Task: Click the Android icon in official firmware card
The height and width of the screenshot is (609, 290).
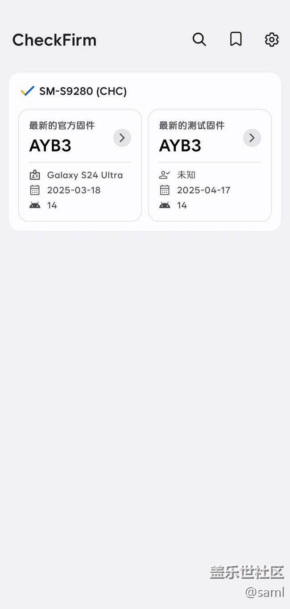Action: (35, 205)
